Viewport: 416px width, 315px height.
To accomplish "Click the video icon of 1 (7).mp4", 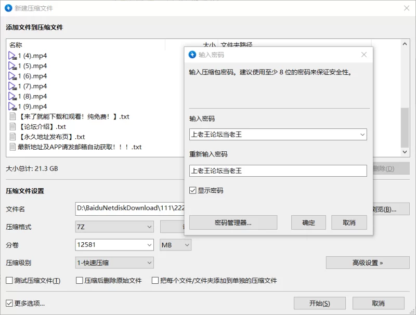I will click(x=12, y=86).
